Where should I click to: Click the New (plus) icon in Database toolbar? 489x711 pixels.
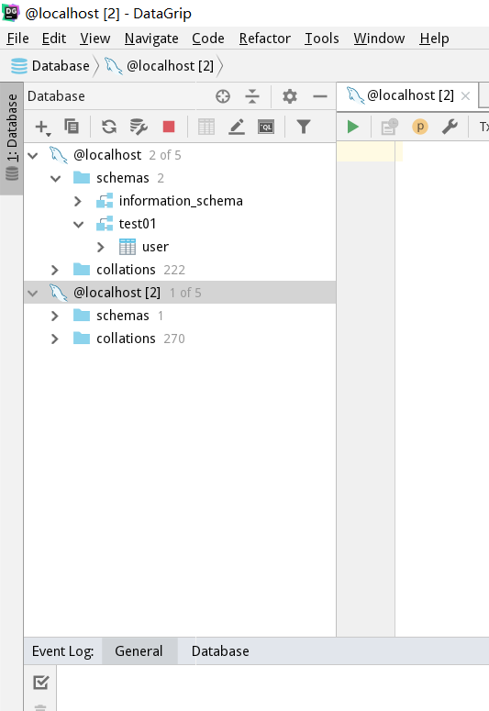42,127
